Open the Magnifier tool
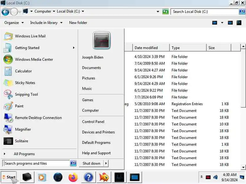The width and height of the screenshot is (246, 184). pyautogui.click(x=39, y=129)
